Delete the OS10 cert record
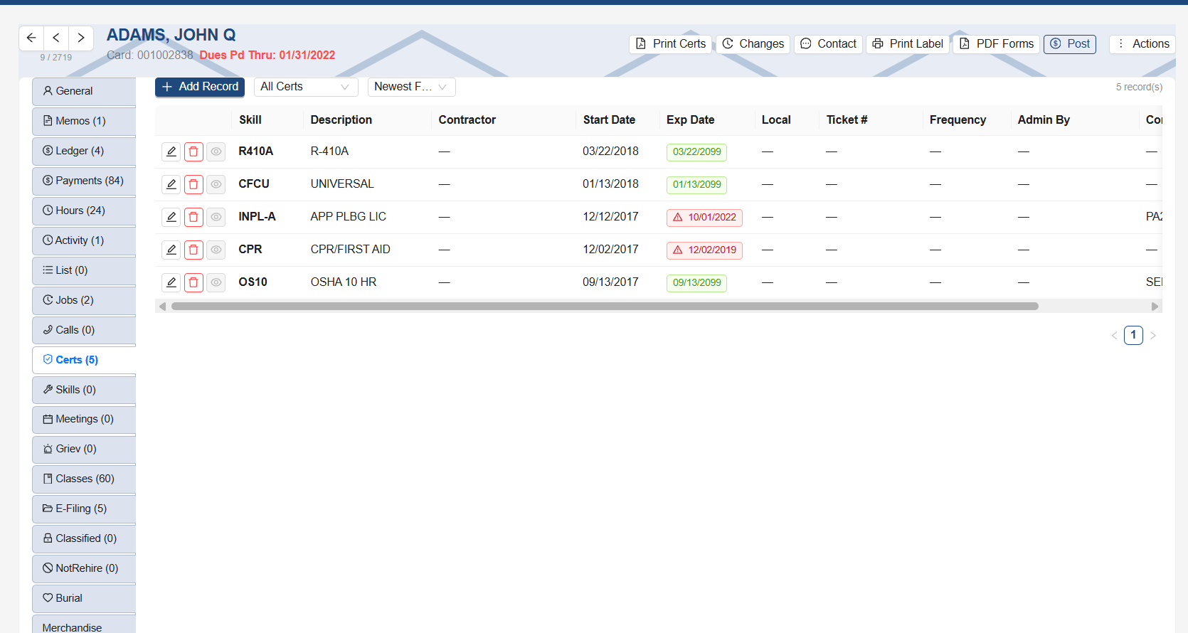The width and height of the screenshot is (1188, 633). coord(193,282)
